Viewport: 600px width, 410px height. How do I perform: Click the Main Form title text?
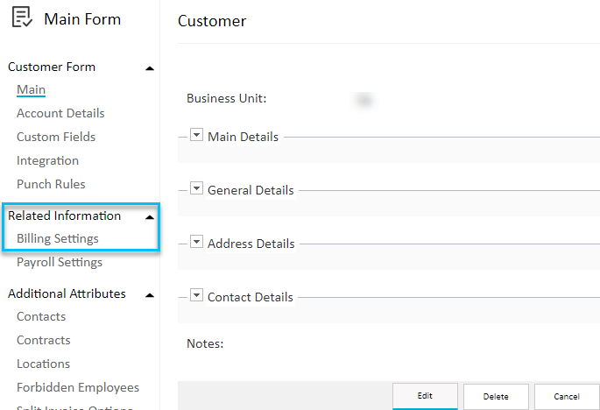click(x=82, y=19)
